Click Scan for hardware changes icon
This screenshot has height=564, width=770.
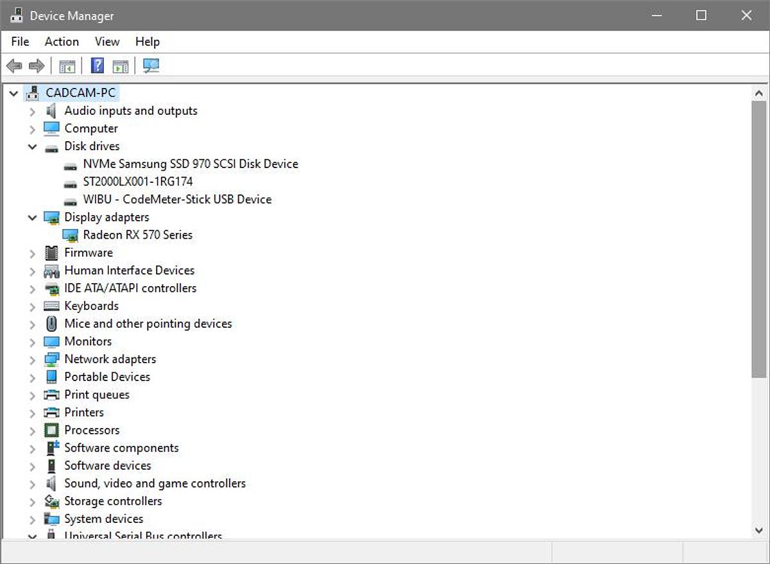point(151,65)
